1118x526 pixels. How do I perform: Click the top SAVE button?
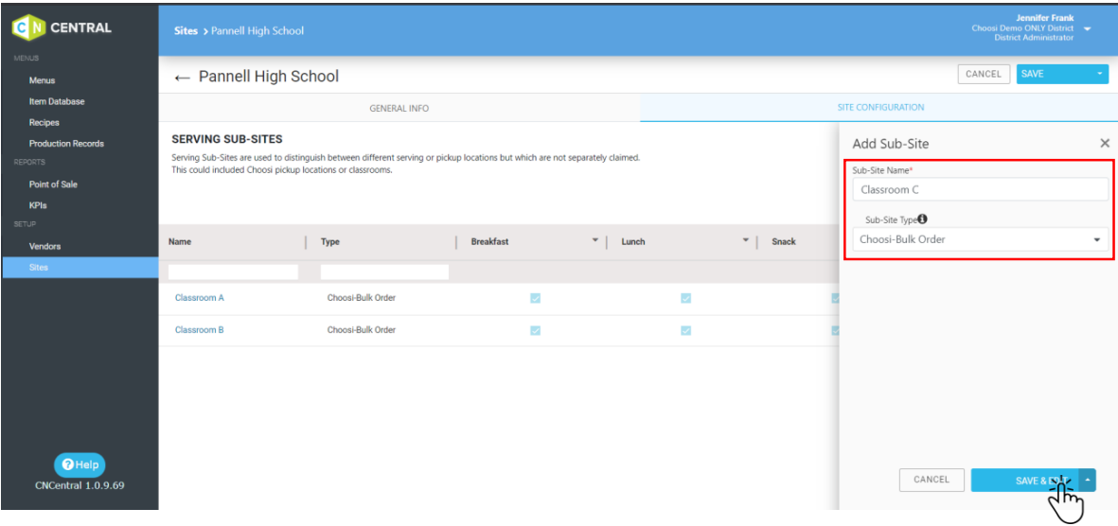point(1054,74)
